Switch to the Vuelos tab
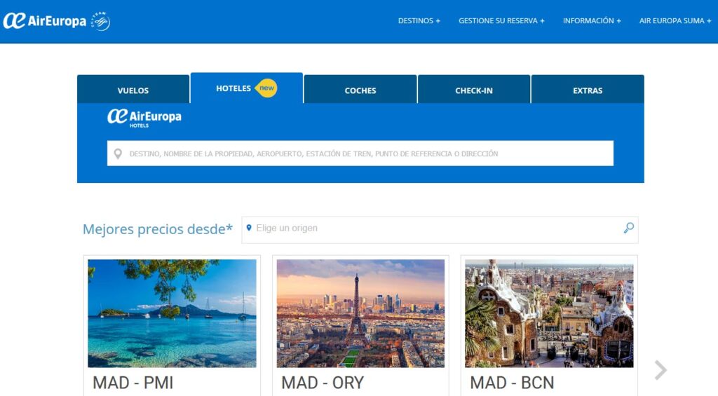This screenshot has height=396, width=718. 133,89
